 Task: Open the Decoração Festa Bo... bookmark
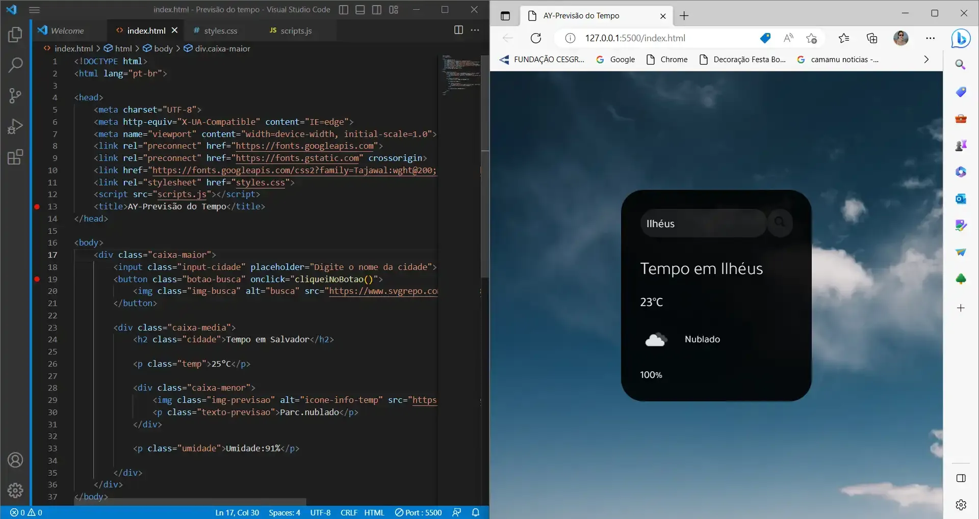[x=742, y=60]
